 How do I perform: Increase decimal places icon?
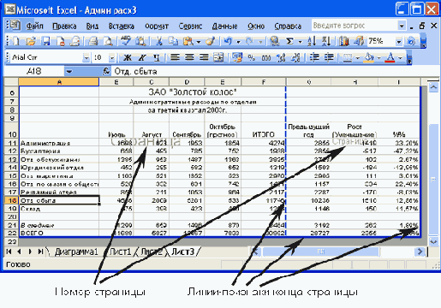(281, 58)
